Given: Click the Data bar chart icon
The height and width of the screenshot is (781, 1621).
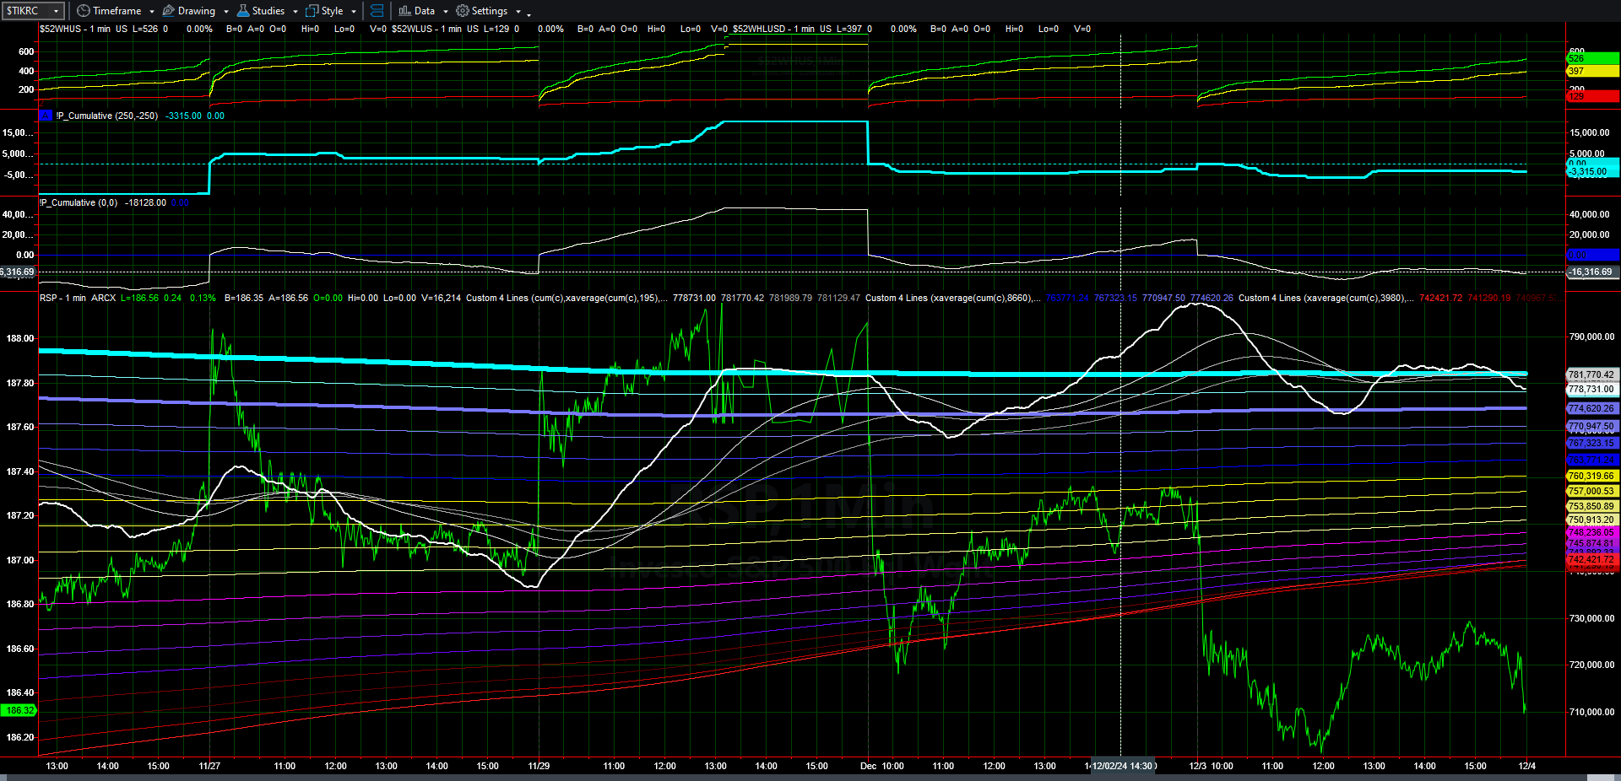Looking at the screenshot, I should (x=405, y=11).
